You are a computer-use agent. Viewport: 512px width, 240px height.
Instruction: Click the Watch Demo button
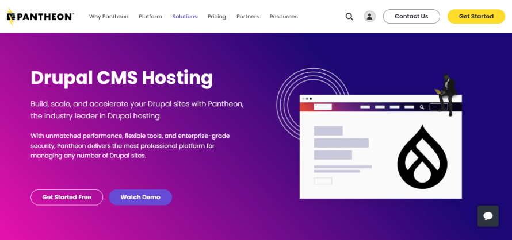click(x=140, y=198)
